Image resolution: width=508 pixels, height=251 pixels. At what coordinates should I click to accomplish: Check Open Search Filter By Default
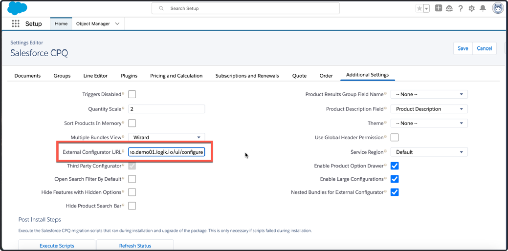coord(132,179)
